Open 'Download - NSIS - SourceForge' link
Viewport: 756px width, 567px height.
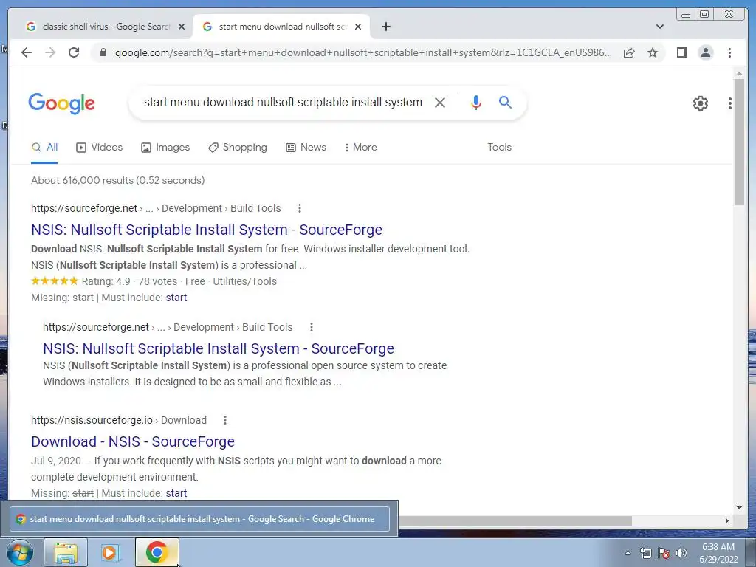point(133,441)
